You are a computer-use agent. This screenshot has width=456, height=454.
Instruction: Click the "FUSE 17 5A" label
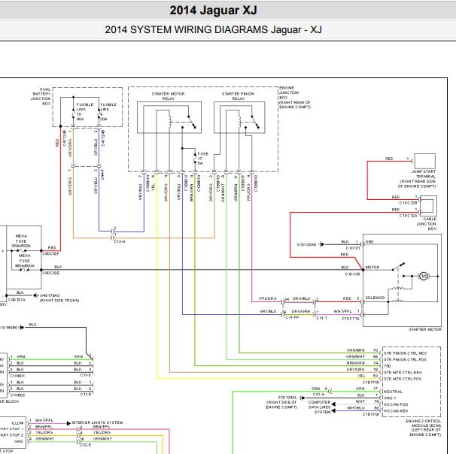coord(202,159)
